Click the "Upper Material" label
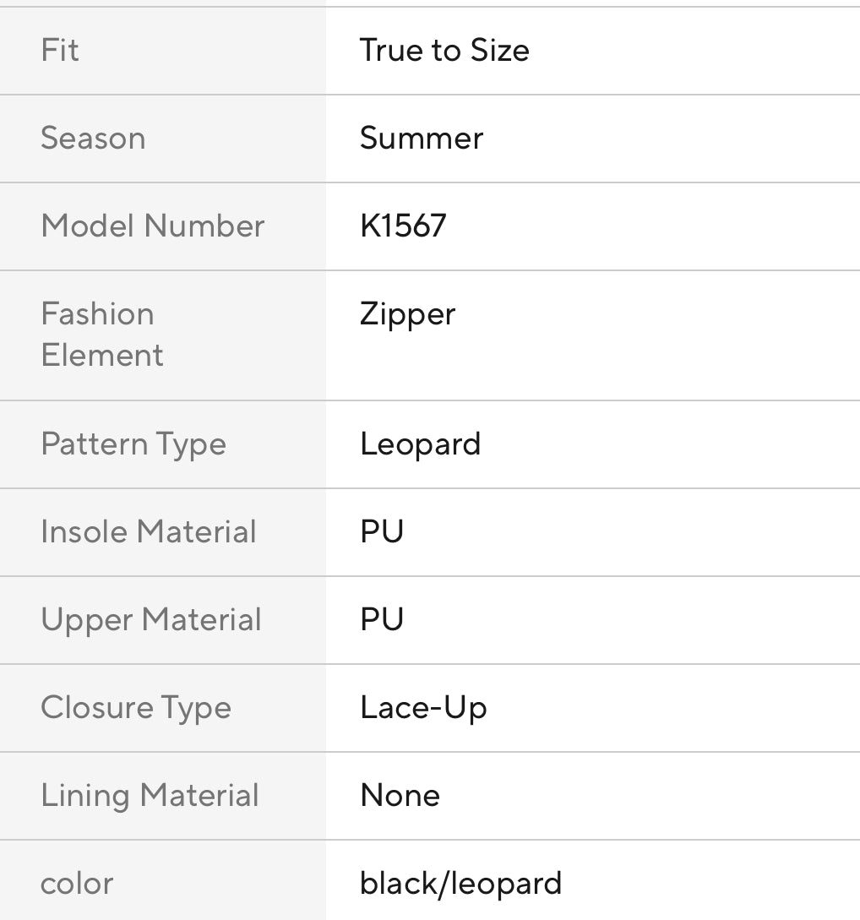The height and width of the screenshot is (920, 860). (151, 620)
